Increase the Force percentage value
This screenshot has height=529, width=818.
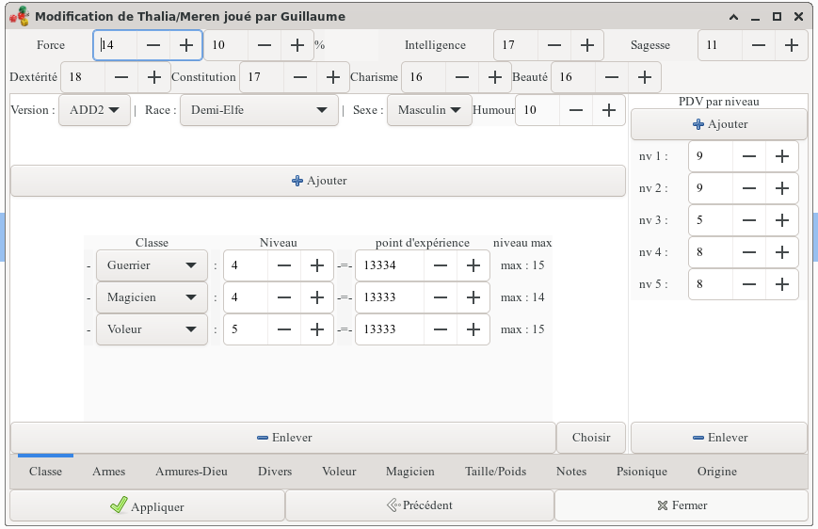(297, 45)
